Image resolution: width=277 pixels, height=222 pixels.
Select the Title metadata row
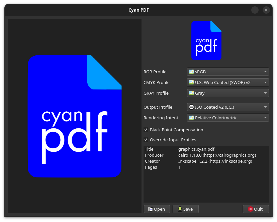[196, 149]
